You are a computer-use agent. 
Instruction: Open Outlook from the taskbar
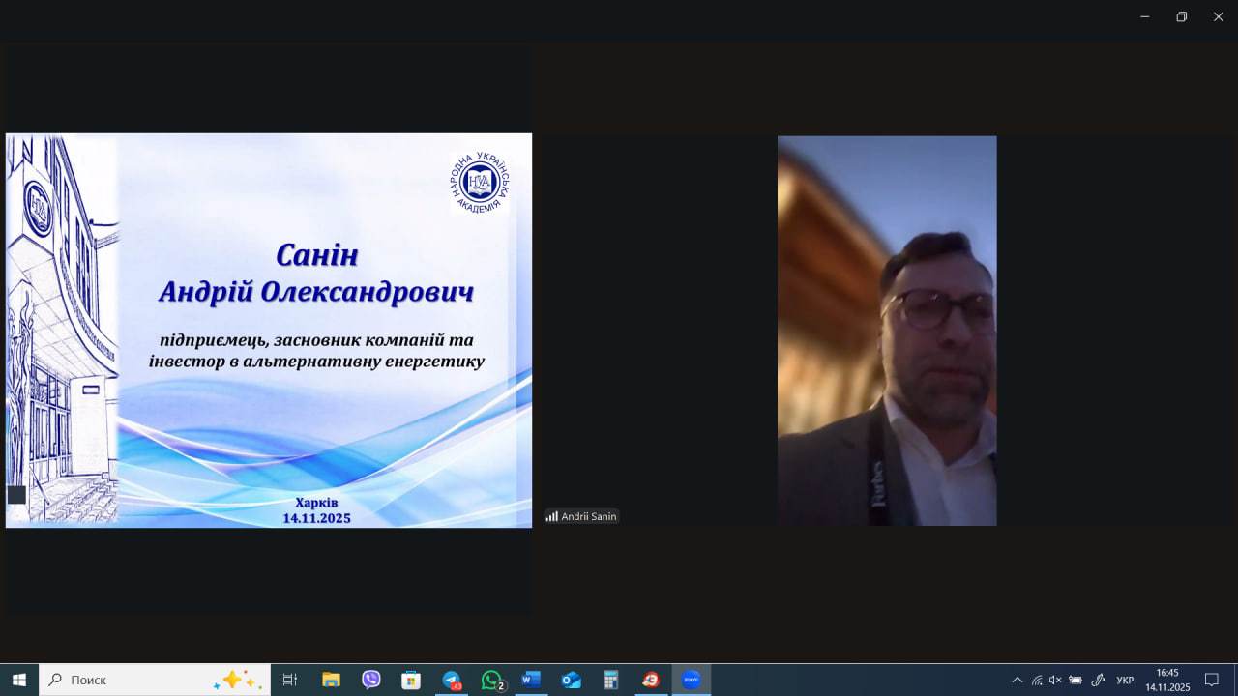click(x=572, y=680)
